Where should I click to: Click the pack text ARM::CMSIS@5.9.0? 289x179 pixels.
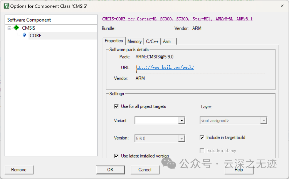pos(154,57)
